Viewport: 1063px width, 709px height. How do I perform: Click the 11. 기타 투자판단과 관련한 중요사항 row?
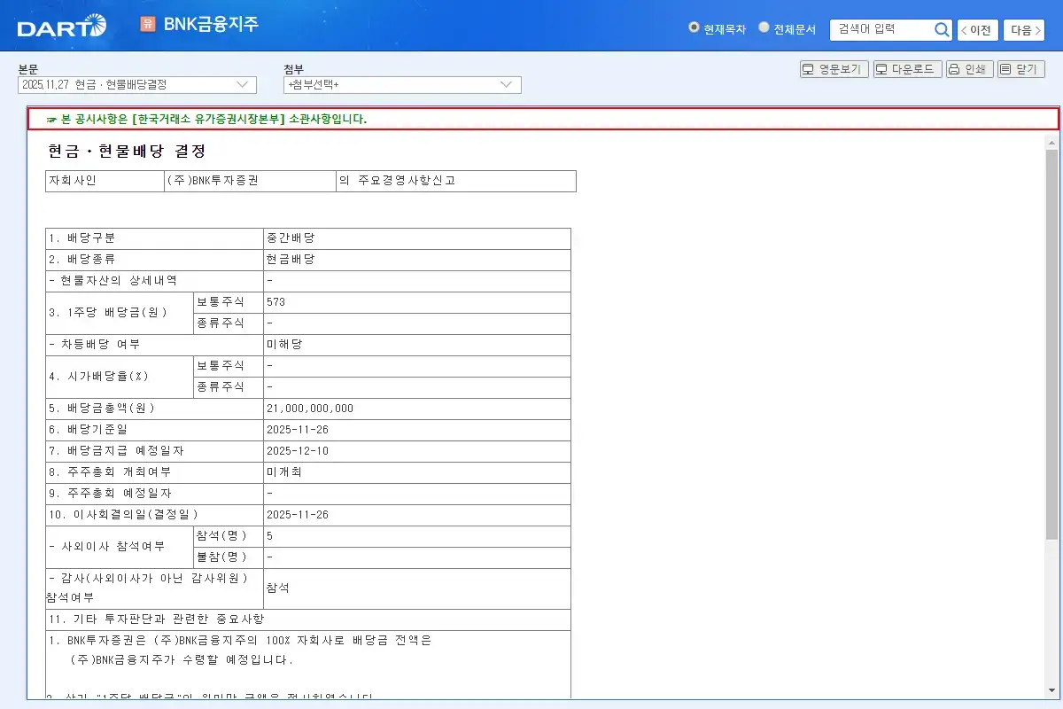point(308,619)
